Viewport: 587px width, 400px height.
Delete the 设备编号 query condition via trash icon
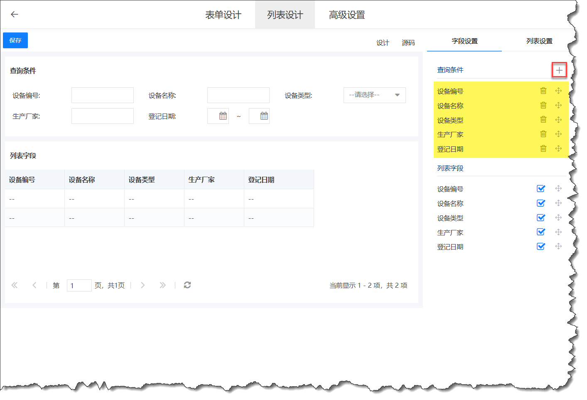[543, 91]
